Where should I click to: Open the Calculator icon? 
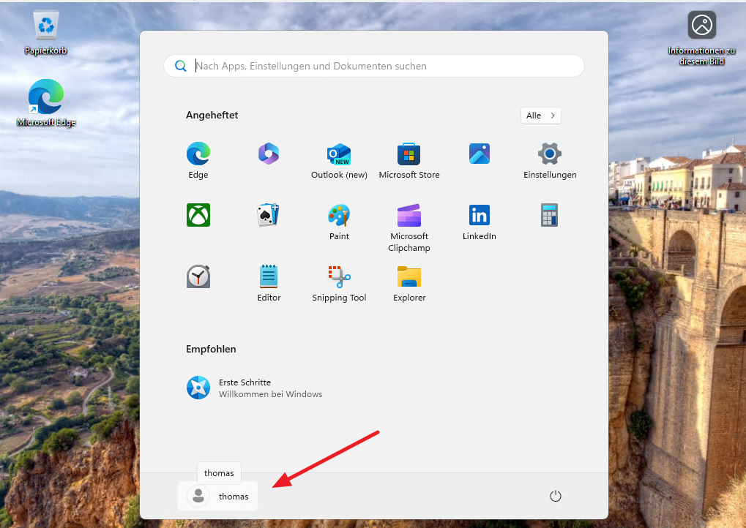point(550,215)
